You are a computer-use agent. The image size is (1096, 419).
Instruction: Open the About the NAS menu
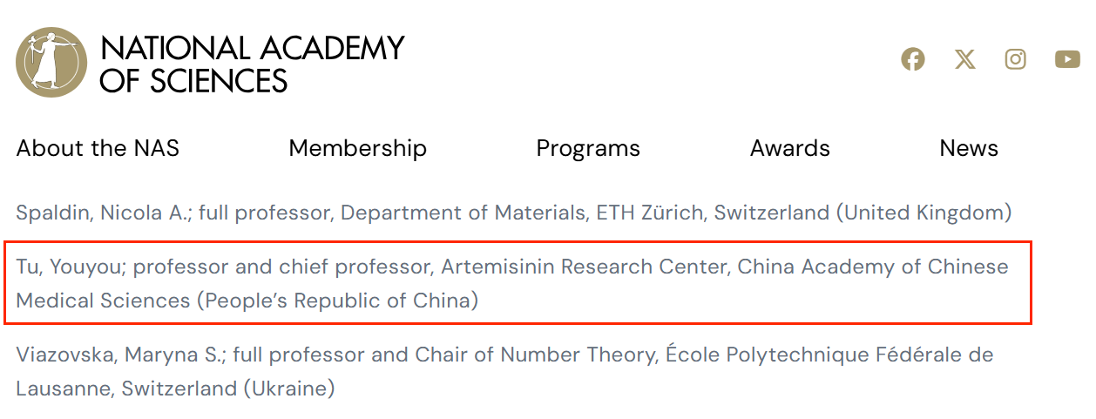point(98,148)
